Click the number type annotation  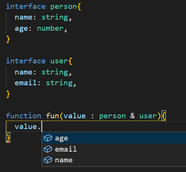tap(50, 28)
